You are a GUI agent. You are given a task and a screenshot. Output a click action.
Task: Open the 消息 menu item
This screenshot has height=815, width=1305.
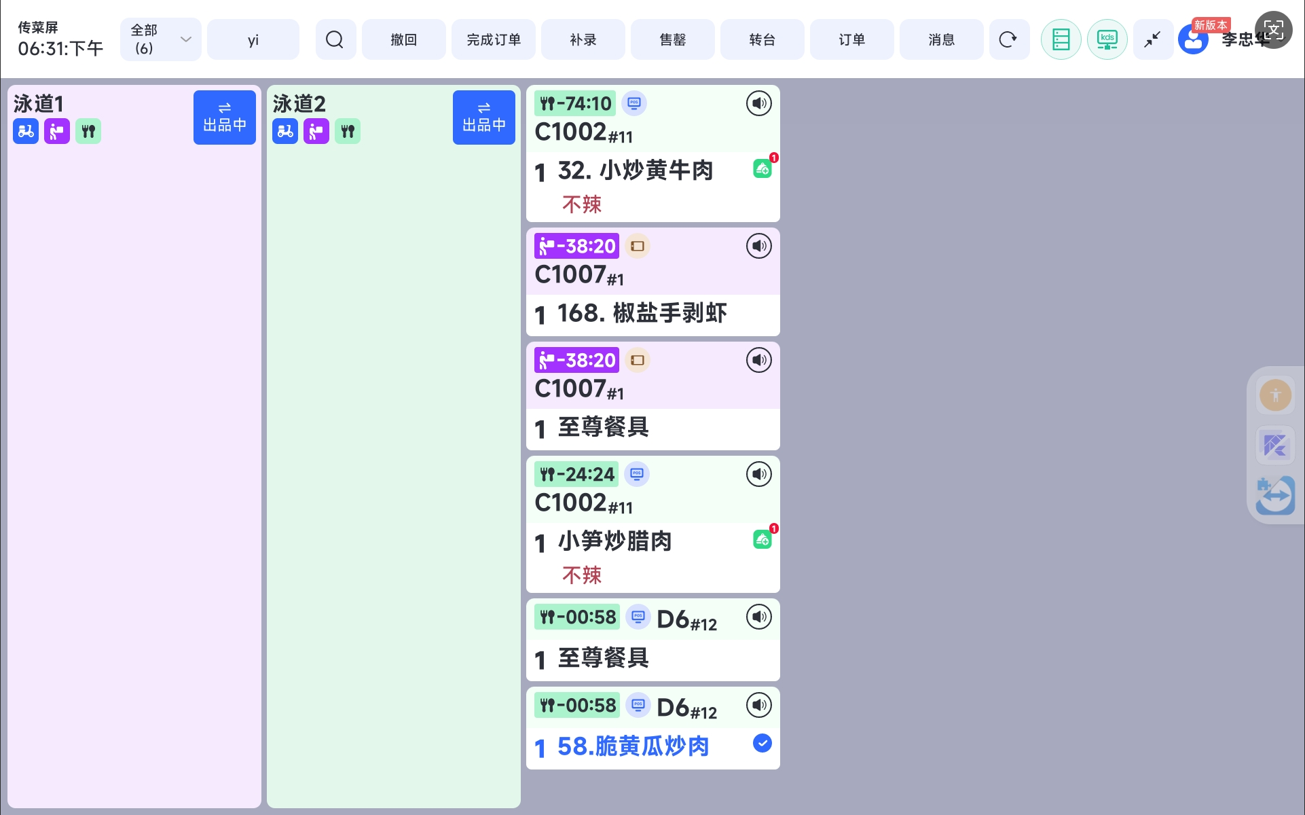coord(941,39)
